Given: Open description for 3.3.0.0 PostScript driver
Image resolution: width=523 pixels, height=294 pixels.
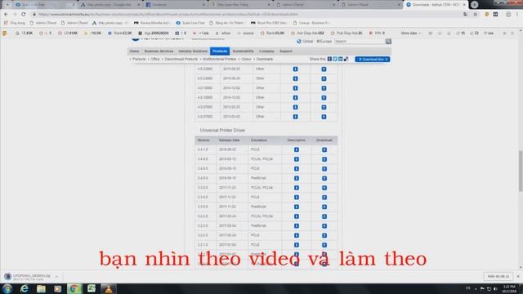Looking at the screenshot, I should [296, 207].
